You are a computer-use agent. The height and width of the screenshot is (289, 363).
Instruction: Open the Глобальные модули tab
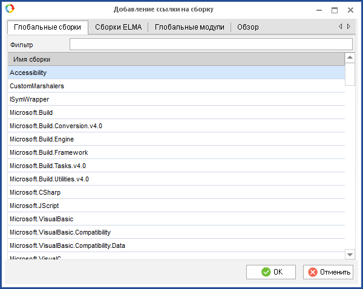coord(189,27)
